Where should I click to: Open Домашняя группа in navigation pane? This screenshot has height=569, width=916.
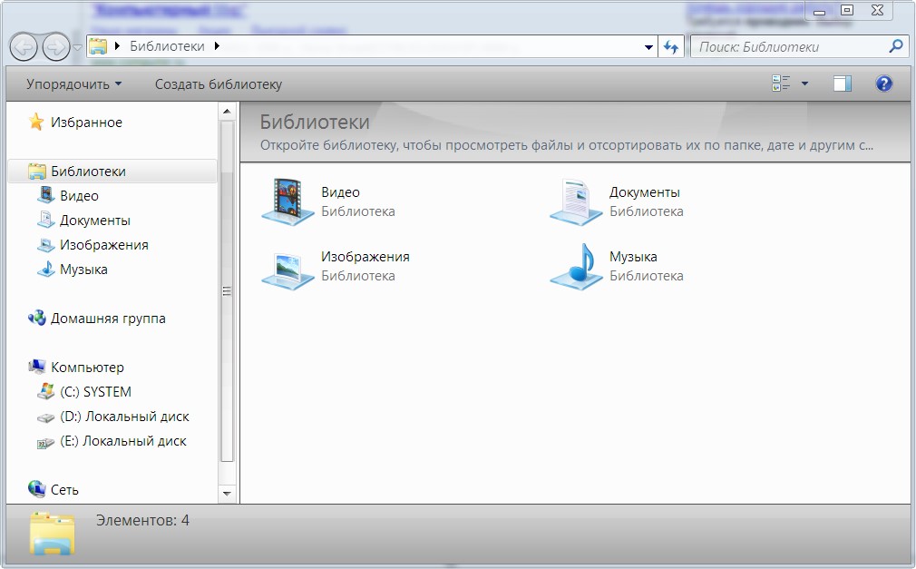108,319
